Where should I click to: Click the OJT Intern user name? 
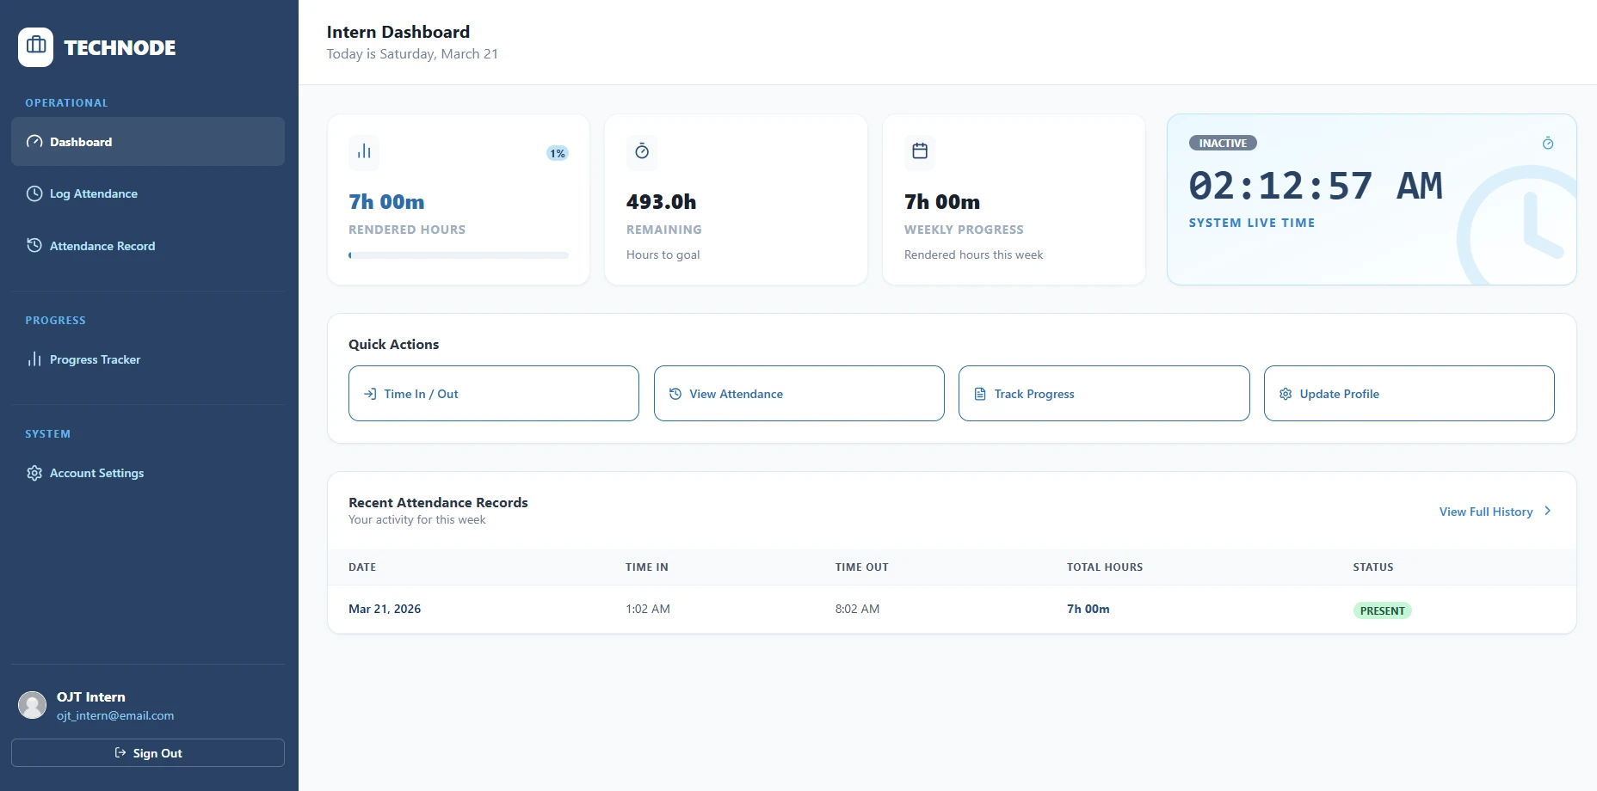tap(91, 697)
